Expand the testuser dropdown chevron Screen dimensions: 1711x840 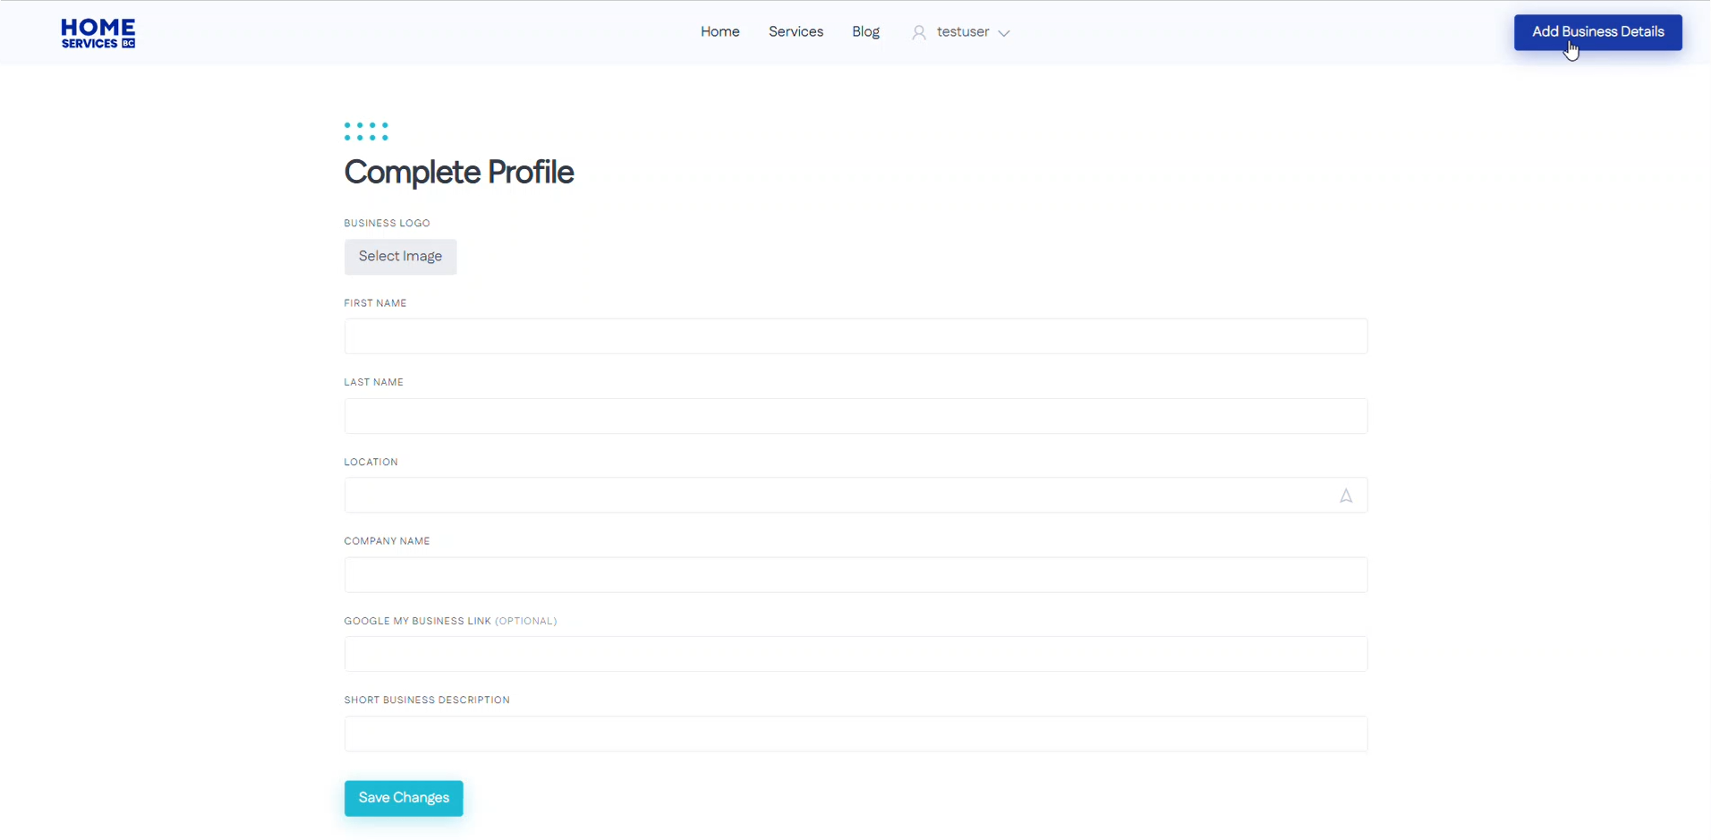coord(1004,33)
